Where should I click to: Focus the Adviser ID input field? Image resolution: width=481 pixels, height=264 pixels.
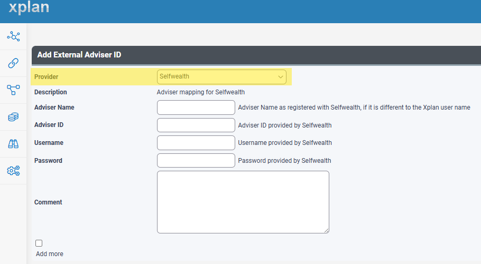[196, 125]
